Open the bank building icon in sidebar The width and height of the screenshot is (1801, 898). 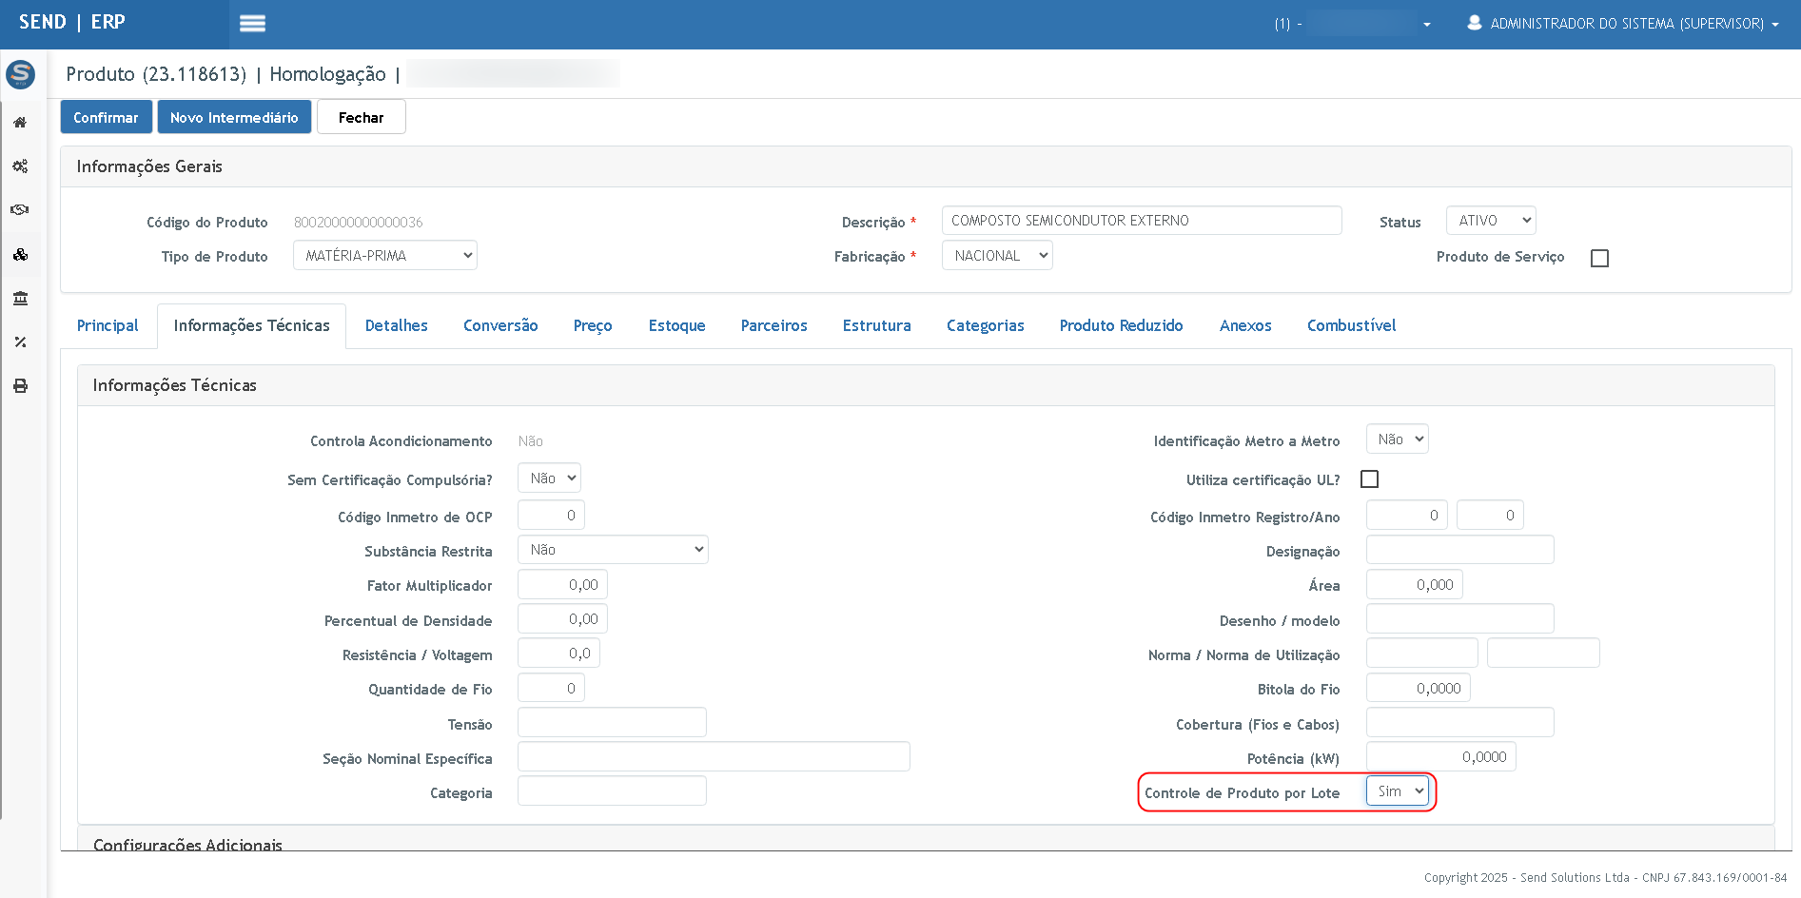click(20, 299)
